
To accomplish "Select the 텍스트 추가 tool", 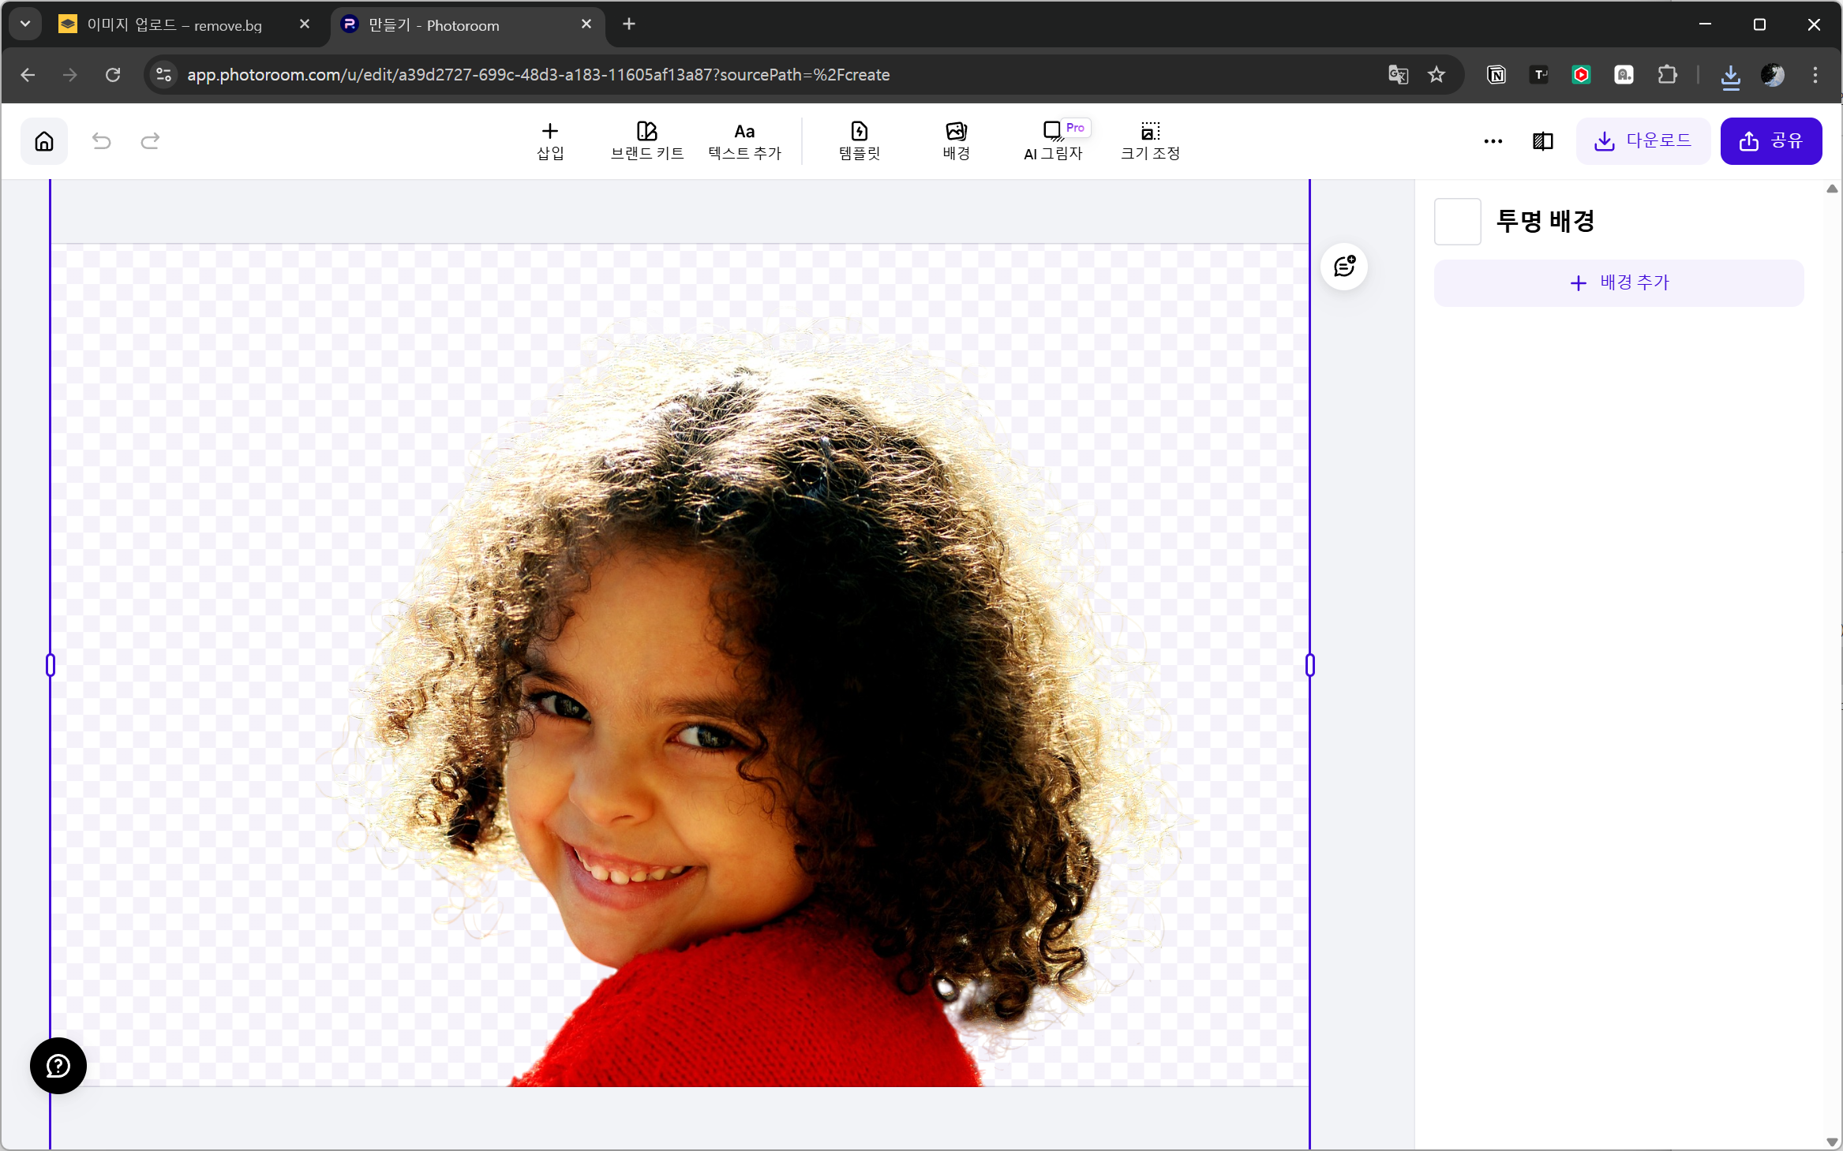I will tap(744, 141).
